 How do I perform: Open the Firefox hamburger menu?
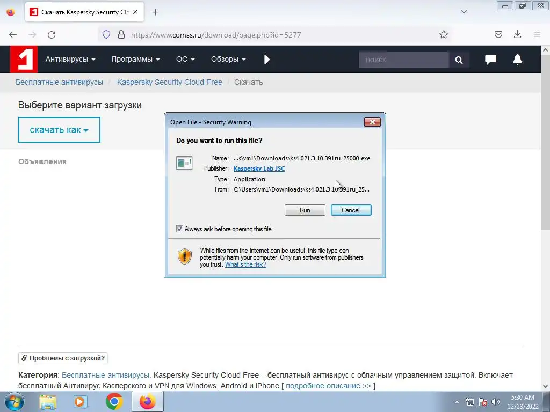(x=537, y=34)
